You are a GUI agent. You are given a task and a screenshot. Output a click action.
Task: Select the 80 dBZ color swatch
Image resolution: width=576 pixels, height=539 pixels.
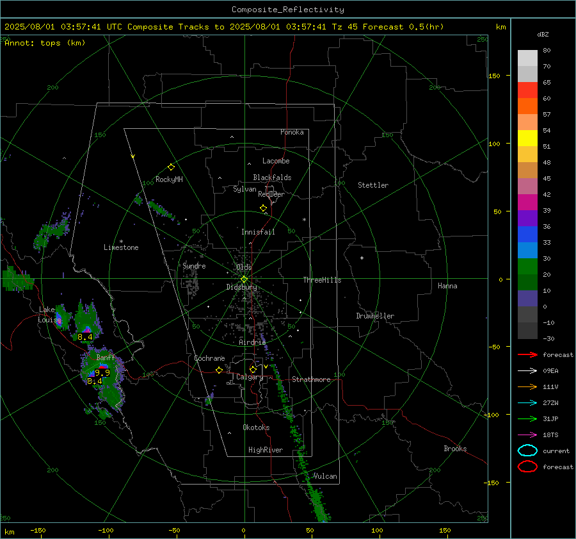(x=527, y=58)
